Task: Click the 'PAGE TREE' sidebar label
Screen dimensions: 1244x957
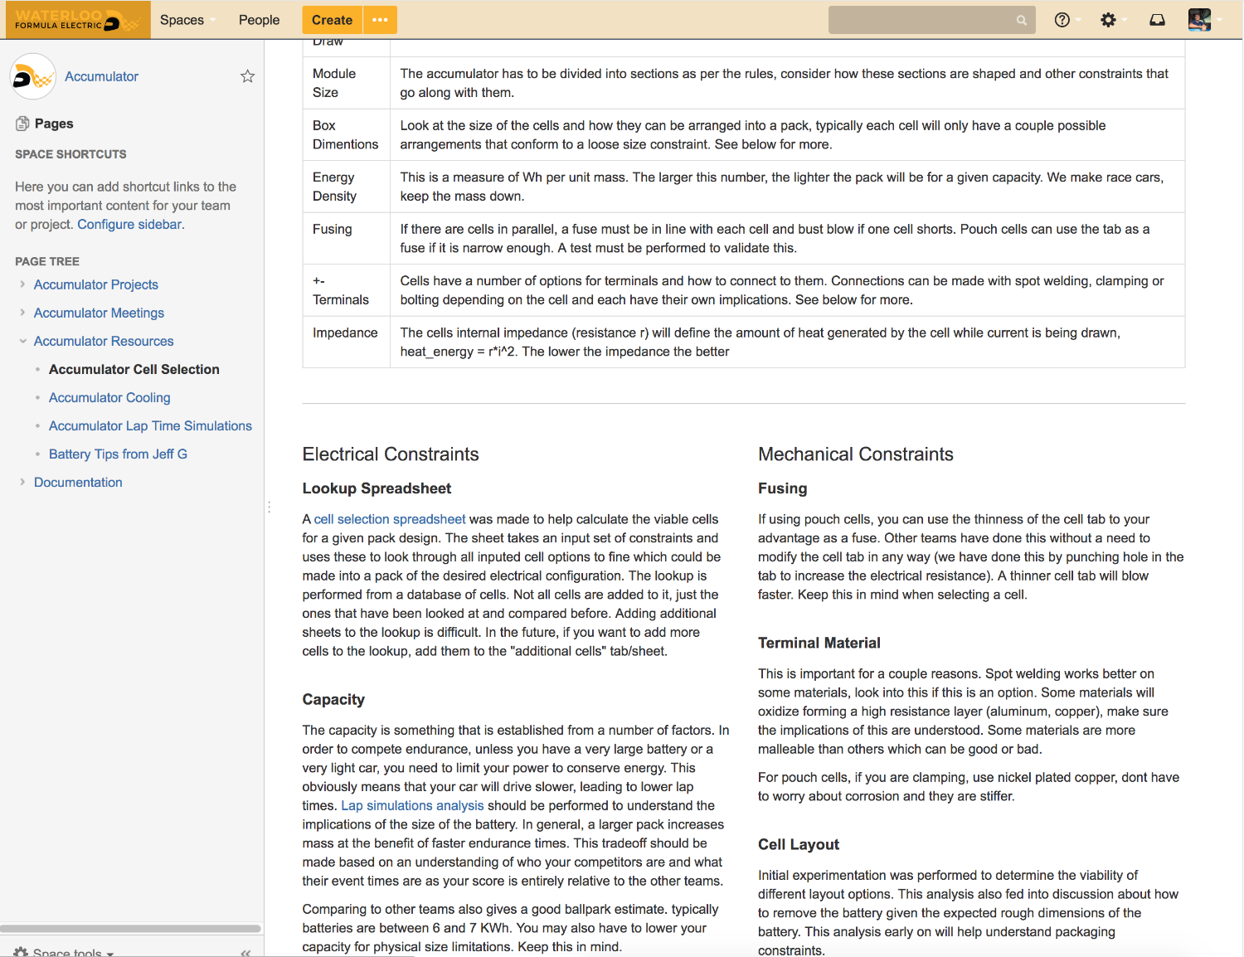Action: coord(47,261)
